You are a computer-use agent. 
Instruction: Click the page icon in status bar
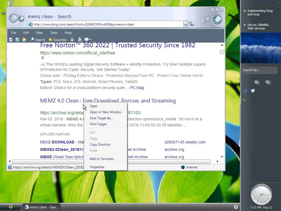tap(10, 167)
